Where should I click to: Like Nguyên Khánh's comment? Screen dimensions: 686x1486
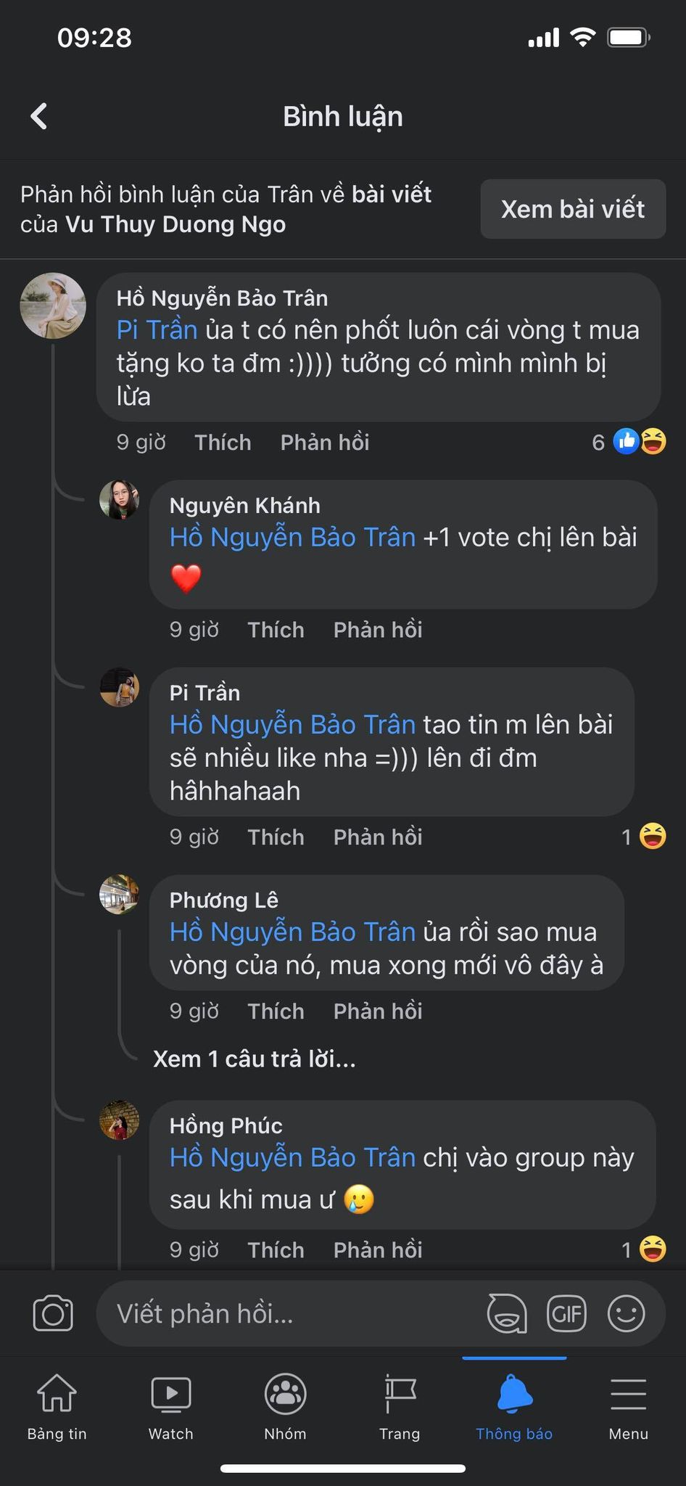pos(276,630)
